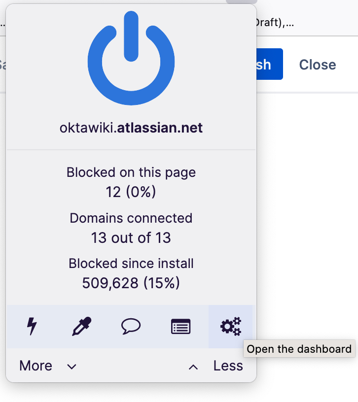
Task: Expand additional options with More
Action: pos(36,366)
